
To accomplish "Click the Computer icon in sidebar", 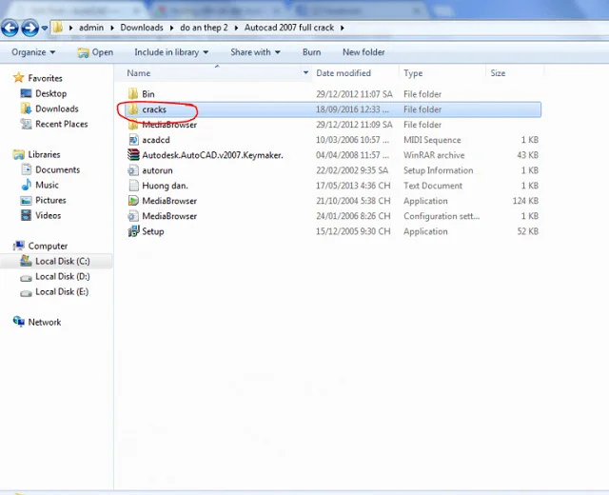I will (18, 246).
